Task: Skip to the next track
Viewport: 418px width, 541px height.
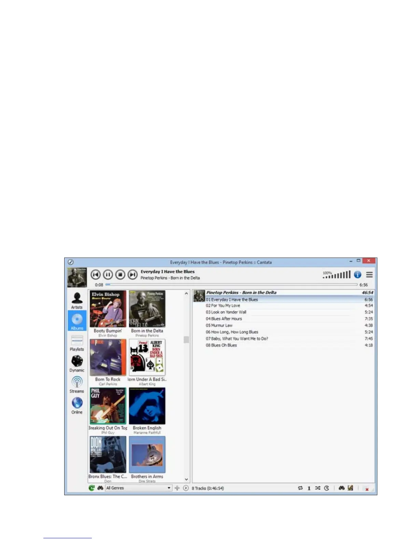Action: (x=133, y=275)
